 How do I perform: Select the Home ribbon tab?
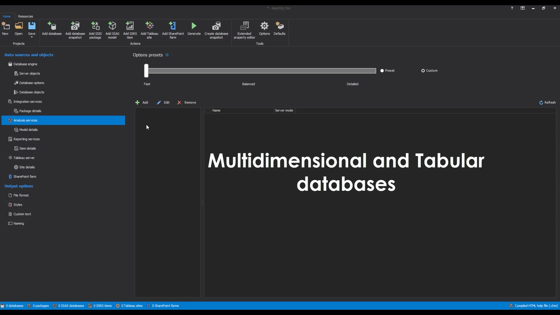click(x=7, y=16)
